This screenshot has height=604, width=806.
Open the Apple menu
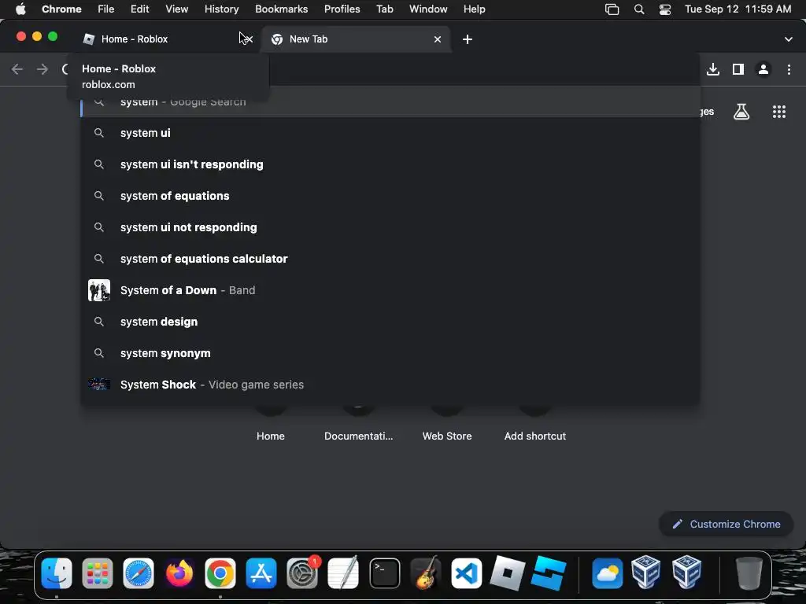tap(20, 9)
